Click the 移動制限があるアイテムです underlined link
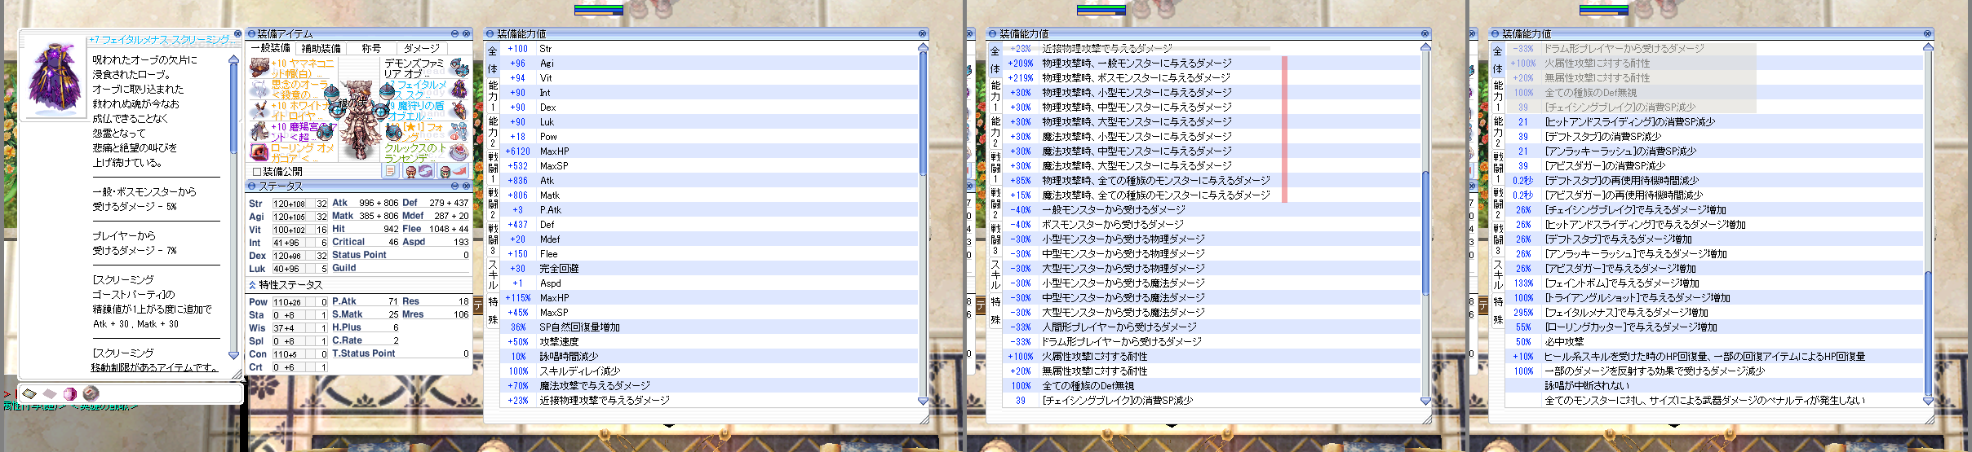 coord(154,367)
